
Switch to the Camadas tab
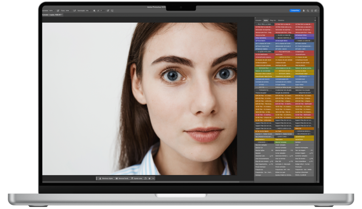coord(258,20)
